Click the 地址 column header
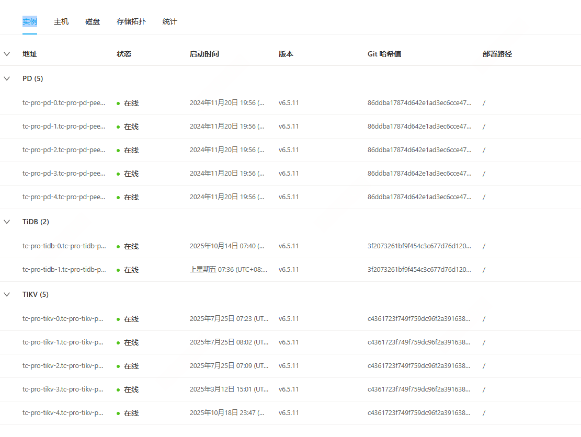This screenshot has width=581, height=437. (30, 54)
